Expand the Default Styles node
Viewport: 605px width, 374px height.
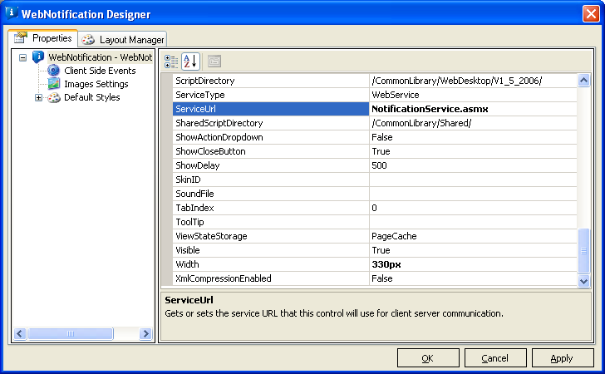pos(38,97)
